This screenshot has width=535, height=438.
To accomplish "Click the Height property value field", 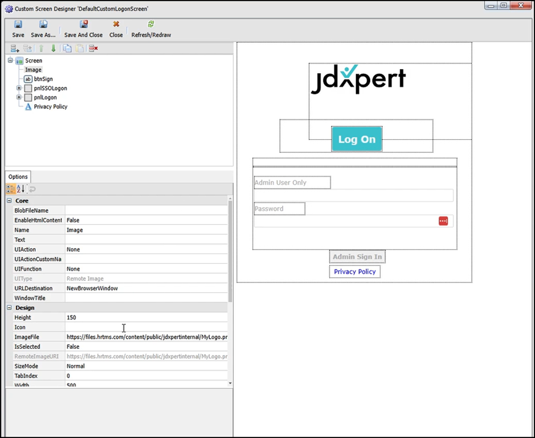I will pos(146,318).
